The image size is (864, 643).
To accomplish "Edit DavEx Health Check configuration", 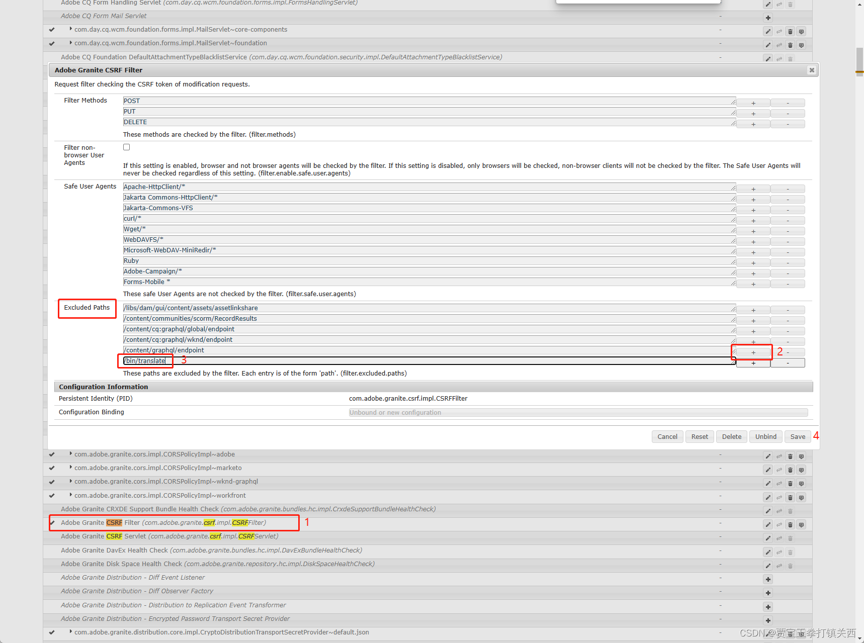I will tap(768, 553).
